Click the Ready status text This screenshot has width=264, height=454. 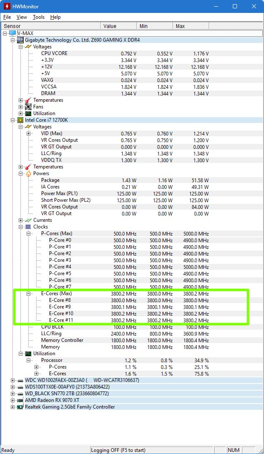point(8,450)
